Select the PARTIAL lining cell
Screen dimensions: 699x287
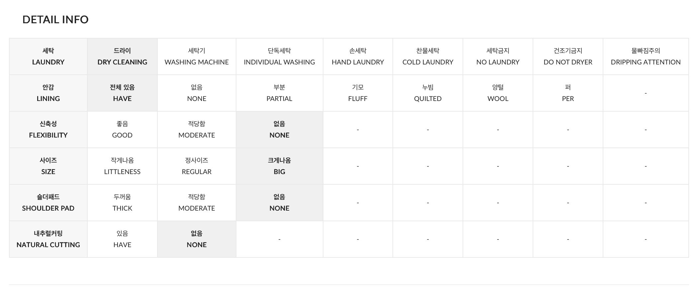pyautogui.click(x=279, y=93)
